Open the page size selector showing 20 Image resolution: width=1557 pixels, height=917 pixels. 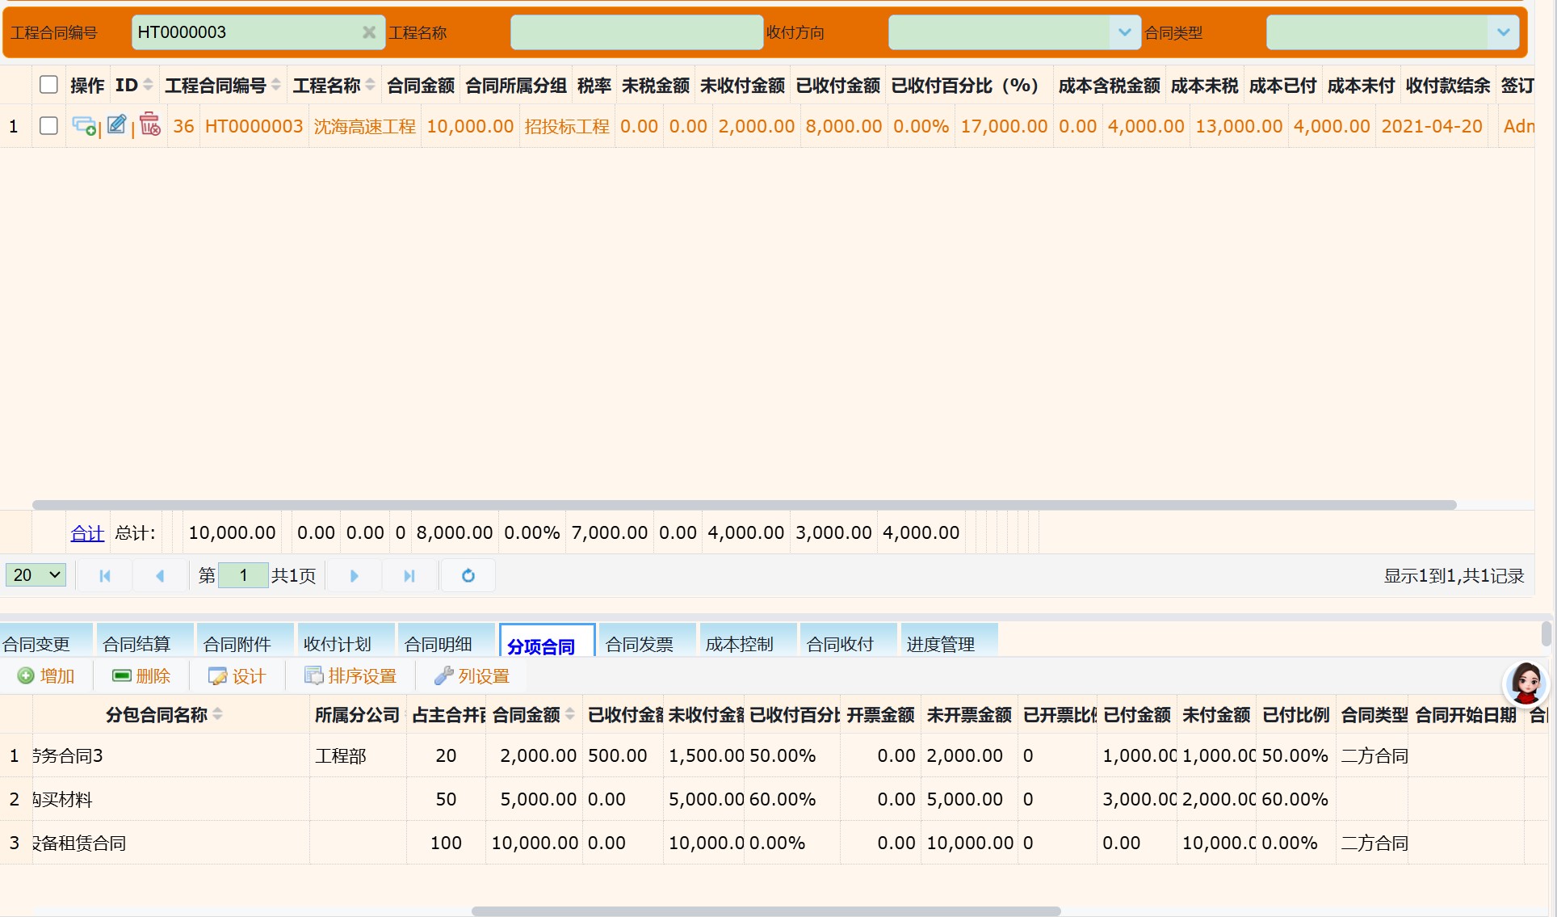[x=36, y=575]
